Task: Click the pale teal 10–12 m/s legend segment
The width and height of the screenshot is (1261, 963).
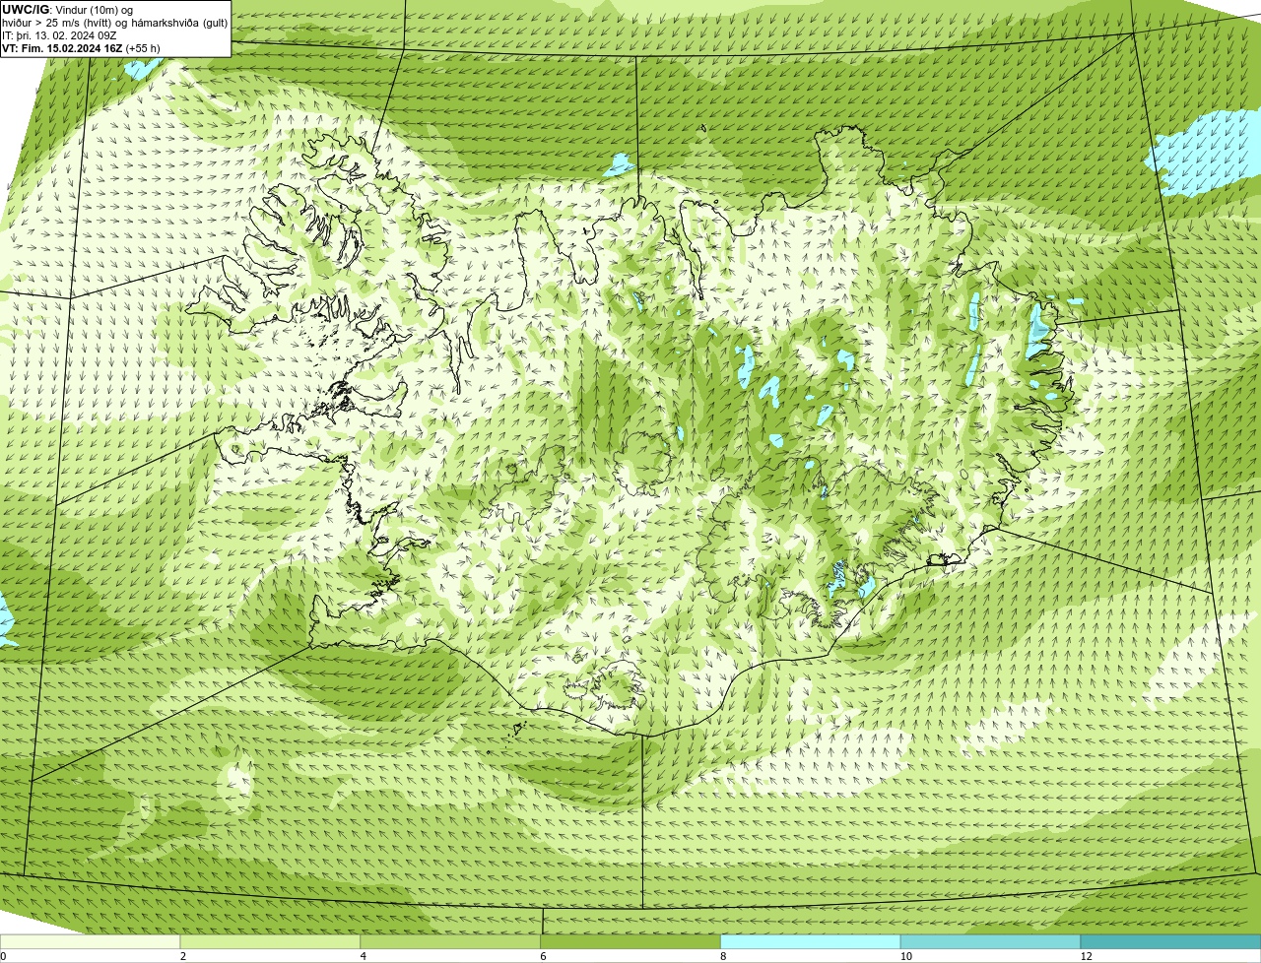Action: (990, 941)
